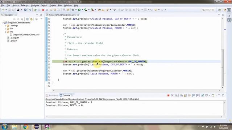
Task: Select the Console tab
Action: (66, 95)
